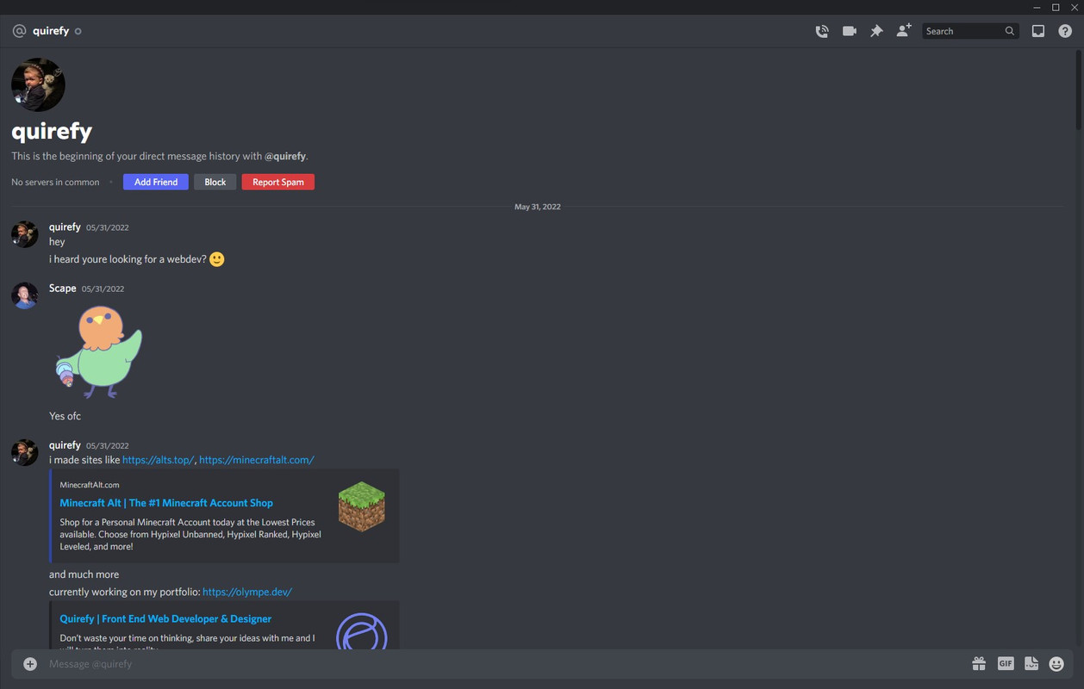Open the GIF picker
Screen dimensions: 1084x689
coord(1006,663)
